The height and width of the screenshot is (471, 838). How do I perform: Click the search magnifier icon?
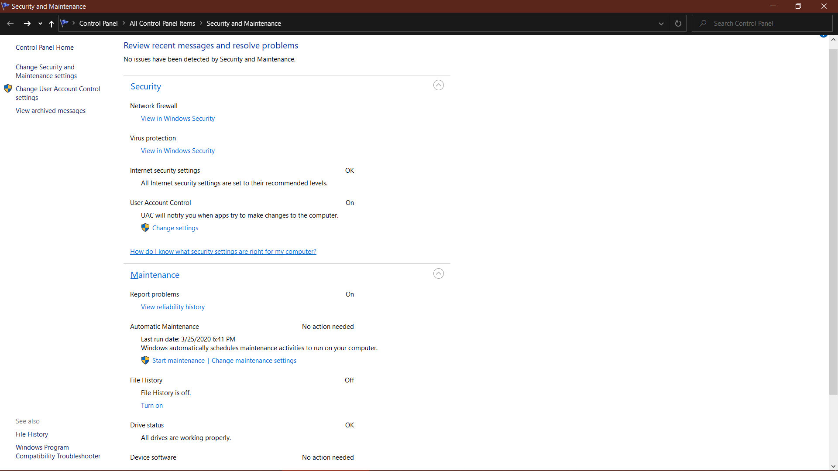pyautogui.click(x=703, y=24)
